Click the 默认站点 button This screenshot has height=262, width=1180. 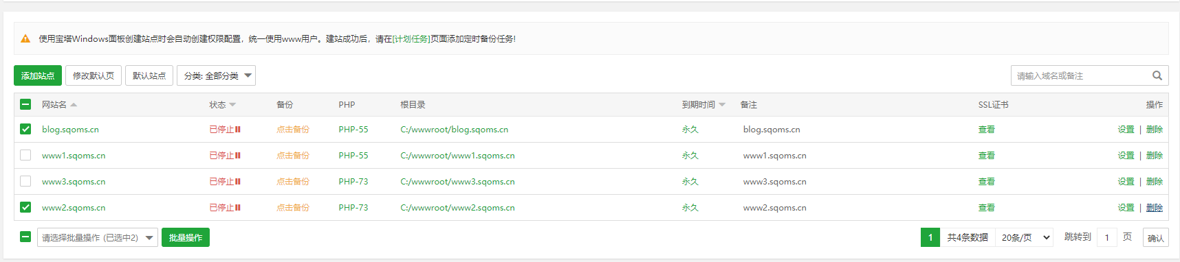149,75
